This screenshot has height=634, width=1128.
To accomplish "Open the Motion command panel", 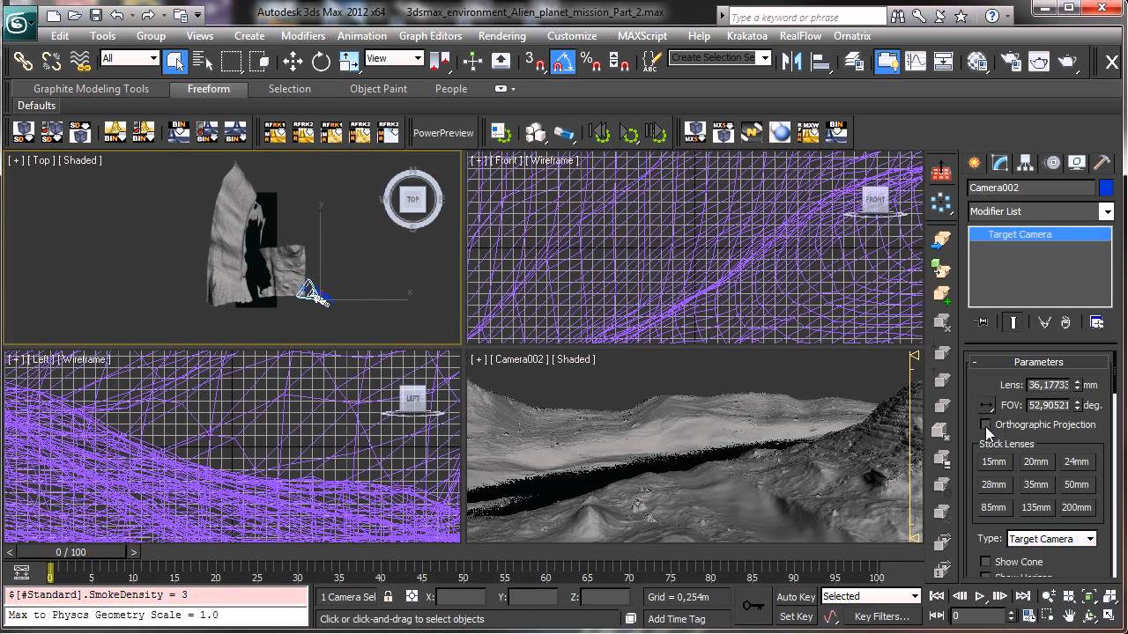I will point(1052,163).
